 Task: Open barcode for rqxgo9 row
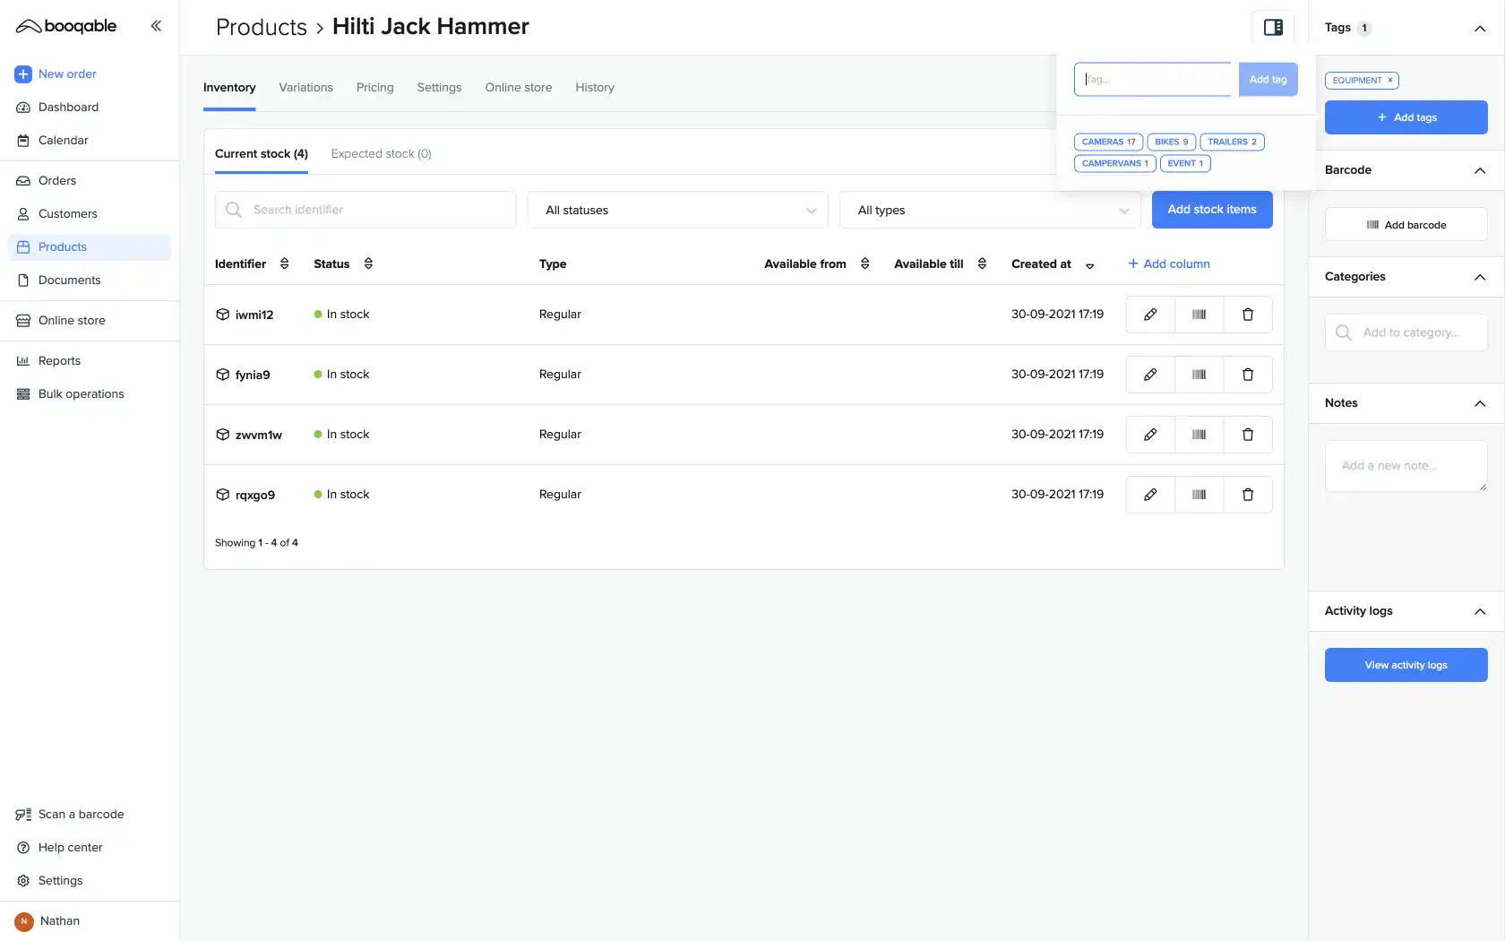[1199, 495]
